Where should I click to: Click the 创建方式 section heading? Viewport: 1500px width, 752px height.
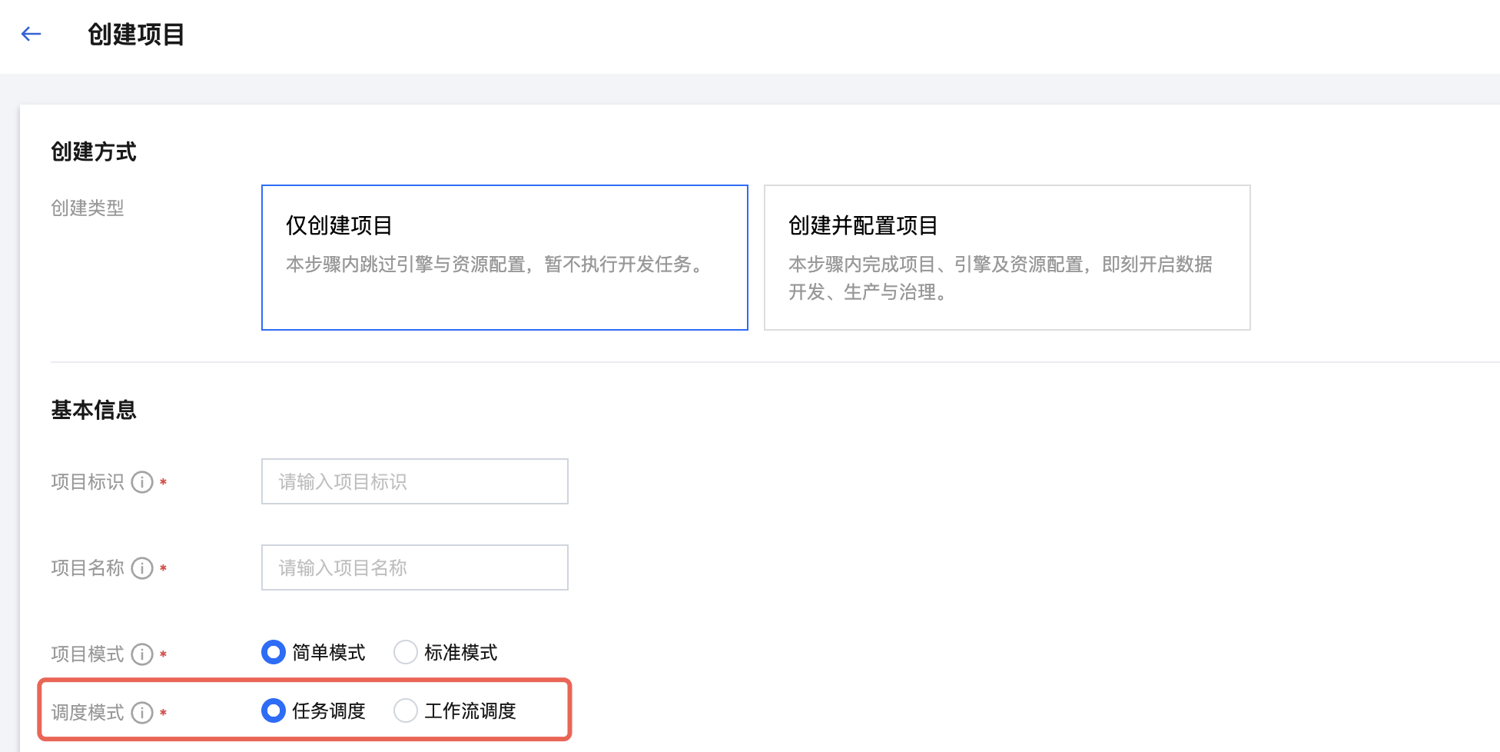pos(94,151)
